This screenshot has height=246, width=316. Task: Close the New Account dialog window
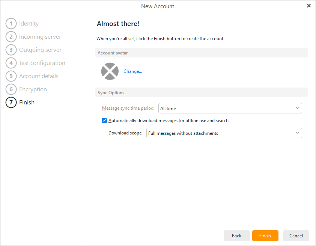(x=308, y=6)
